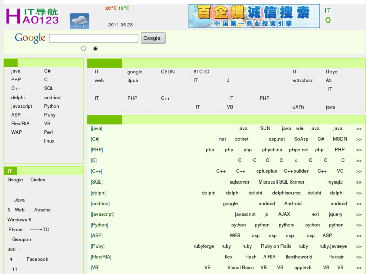Click the cplusplus link
Screen dimensions: 366x274
coord(266,171)
